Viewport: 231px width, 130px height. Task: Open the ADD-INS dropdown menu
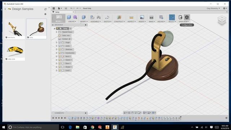[x=161, y=22]
